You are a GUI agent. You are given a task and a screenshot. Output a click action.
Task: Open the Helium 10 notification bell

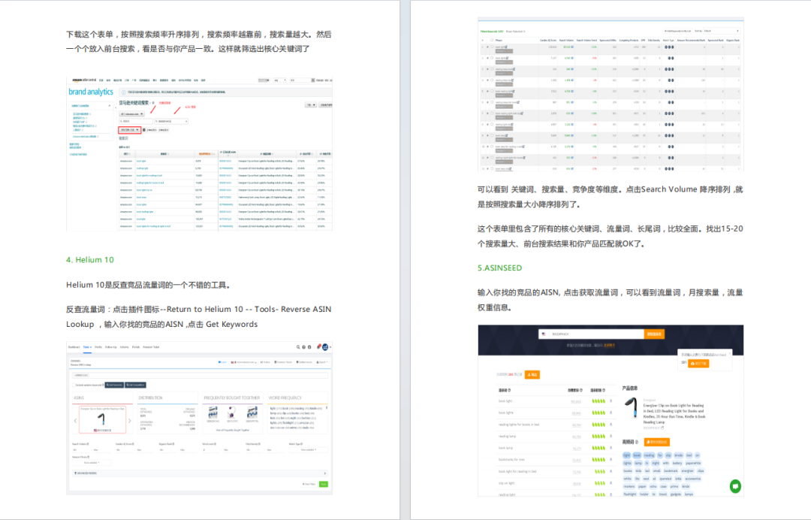click(x=318, y=346)
